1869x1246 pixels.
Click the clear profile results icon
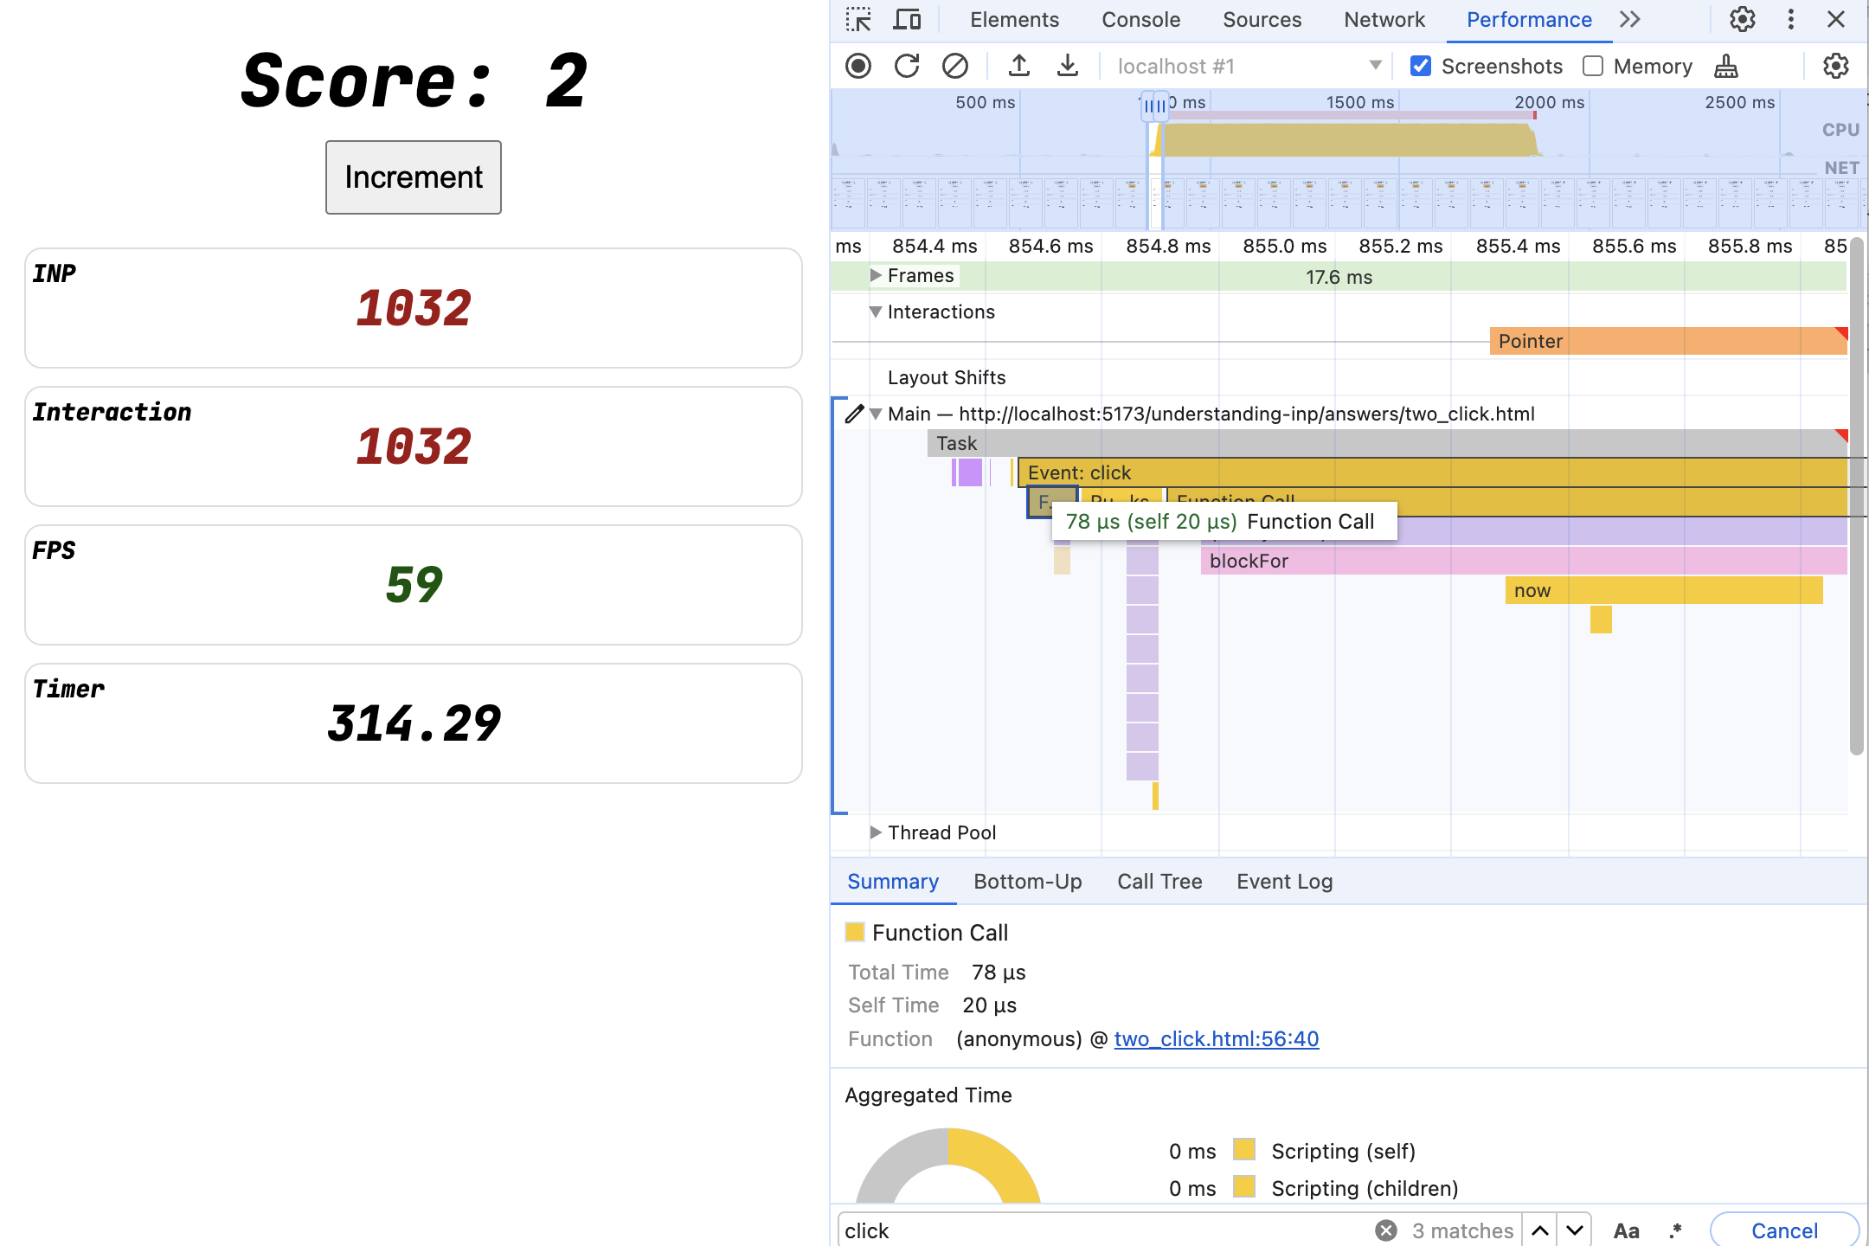click(954, 66)
